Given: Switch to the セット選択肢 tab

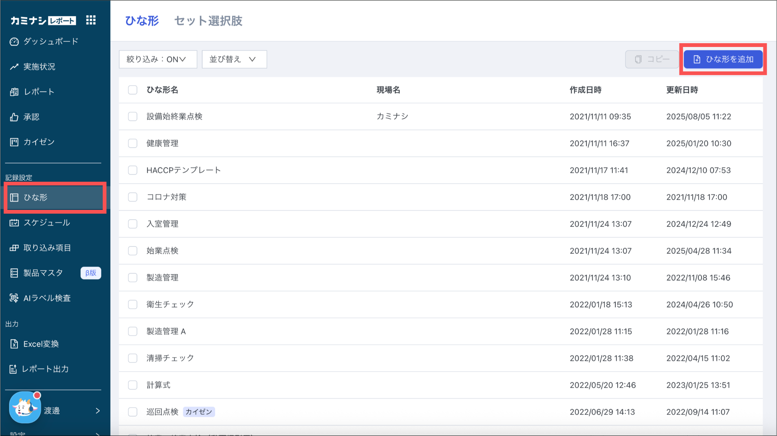Looking at the screenshot, I should tap(208, 21).
